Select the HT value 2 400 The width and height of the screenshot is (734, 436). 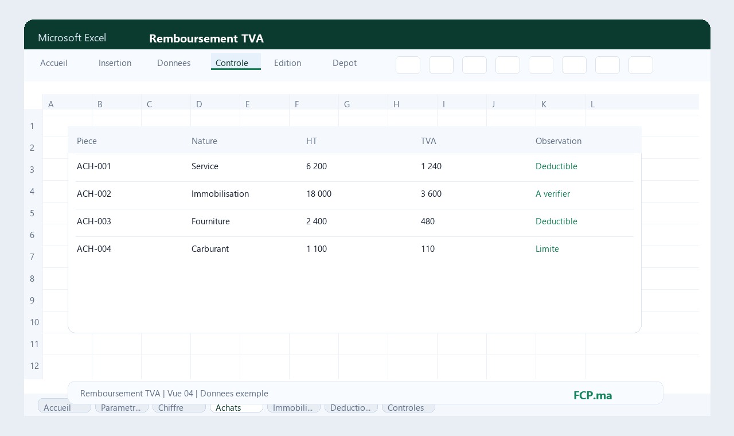317,221
